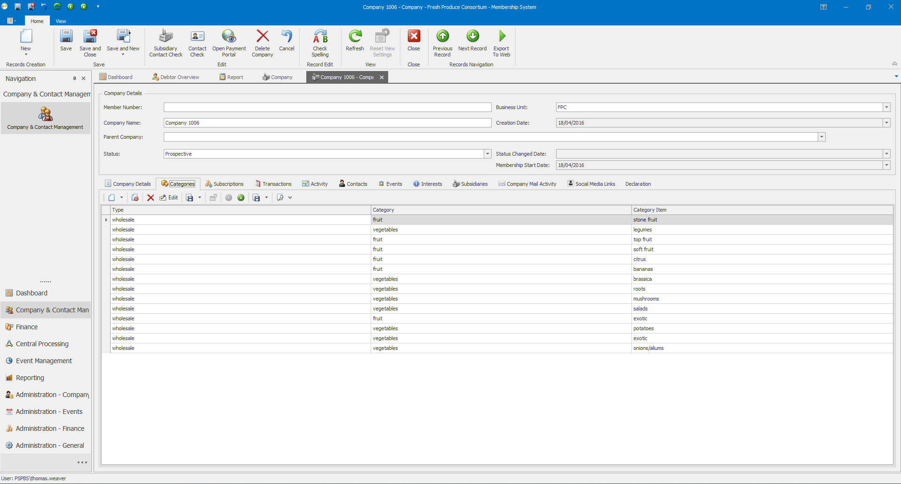Image resolution: width=901 pixels, height=484 pixels.
Task: Open the Declaration sub-tab
Action: coord(638,184)
